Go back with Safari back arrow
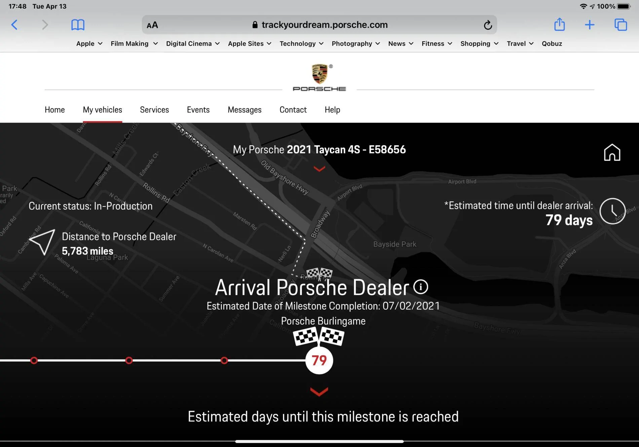Screen dimensions: 639x447 point(14,25)
